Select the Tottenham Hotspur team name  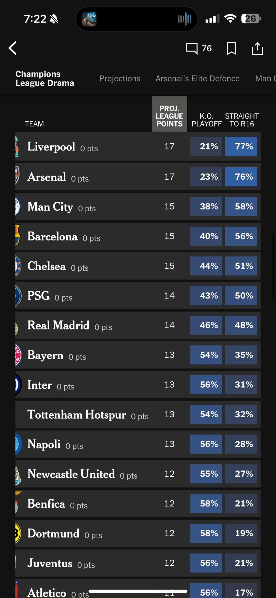77,414
